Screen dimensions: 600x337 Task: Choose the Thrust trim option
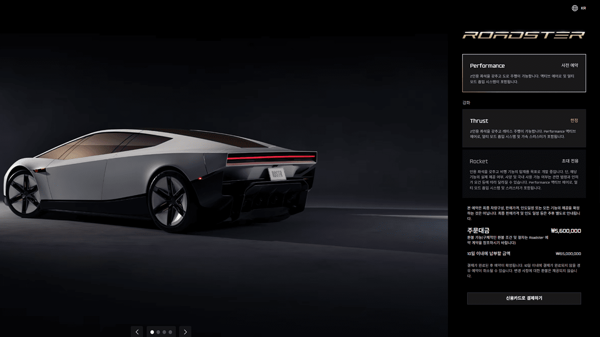coord(523,128)
